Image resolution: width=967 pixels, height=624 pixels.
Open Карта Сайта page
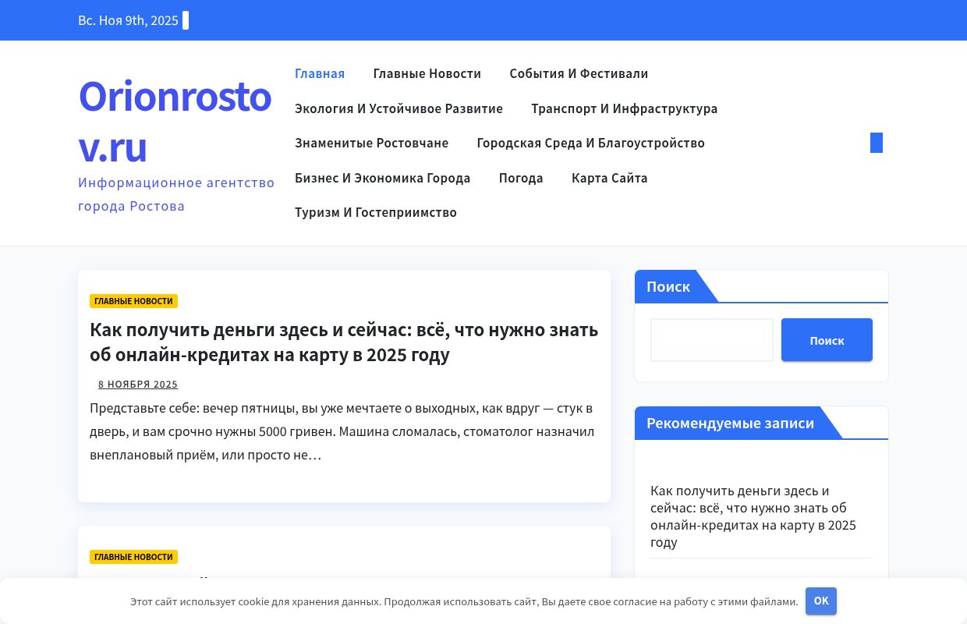tap(610, 178)
